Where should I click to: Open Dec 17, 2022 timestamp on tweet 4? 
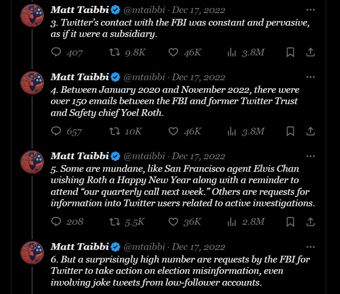click(199, 77)
